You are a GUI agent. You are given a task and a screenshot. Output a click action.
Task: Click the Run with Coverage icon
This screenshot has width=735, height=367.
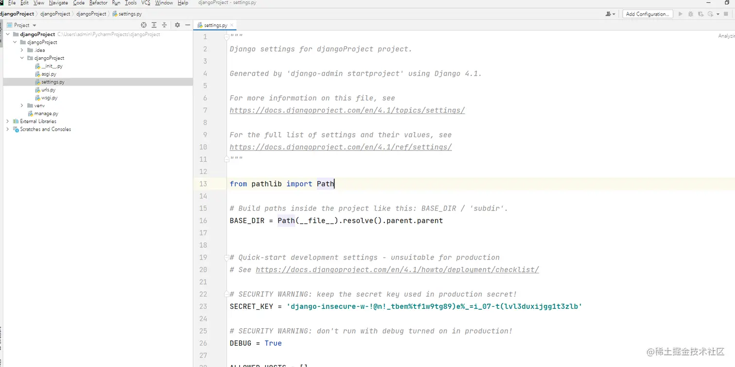[x=700, y=14]
